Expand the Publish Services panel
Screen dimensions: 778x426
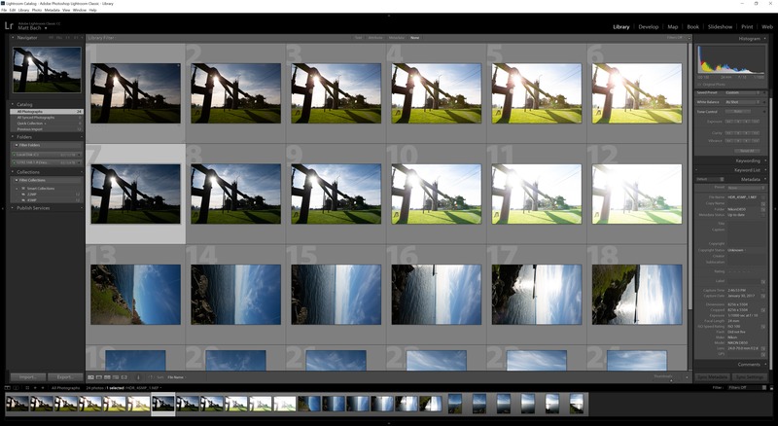[13, 207]
